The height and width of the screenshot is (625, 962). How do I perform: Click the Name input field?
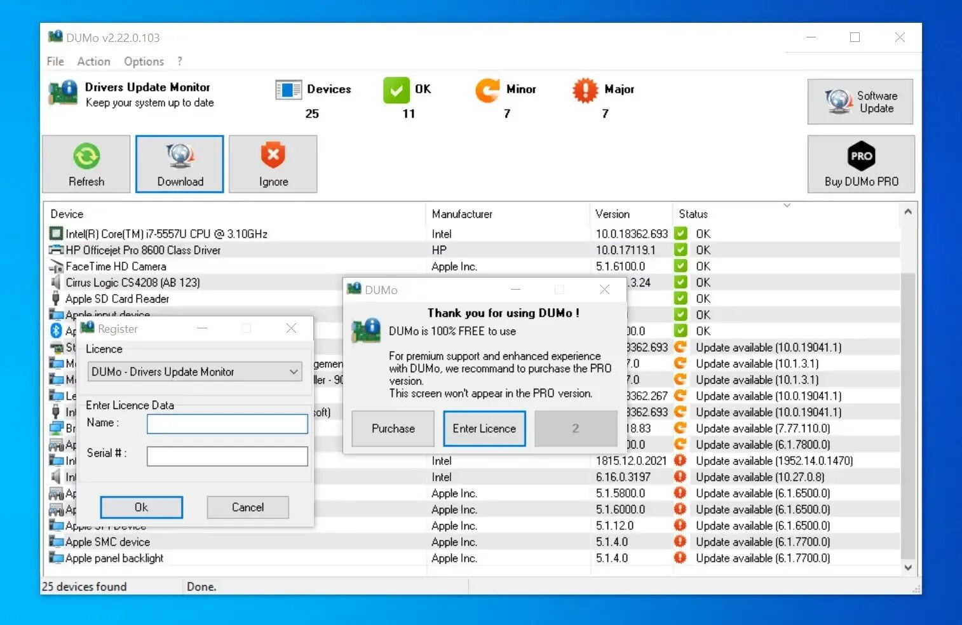227,424
